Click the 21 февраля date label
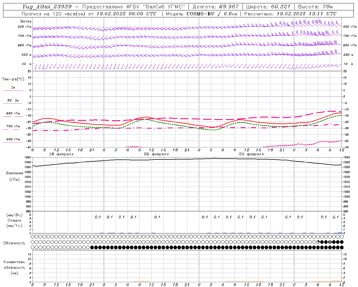This screenshot has width=358, height=287. (251, 154)
